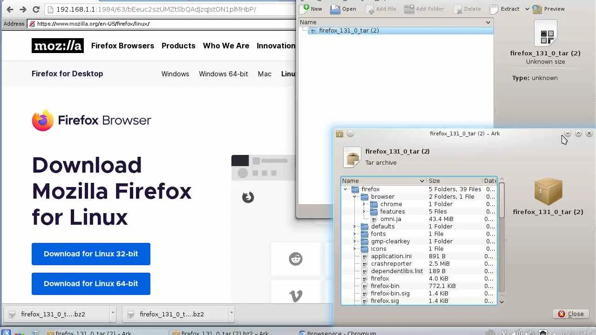Screen dimensions: 596x335
Task: Expand the icons folder
Action: (x=355, y=248)
